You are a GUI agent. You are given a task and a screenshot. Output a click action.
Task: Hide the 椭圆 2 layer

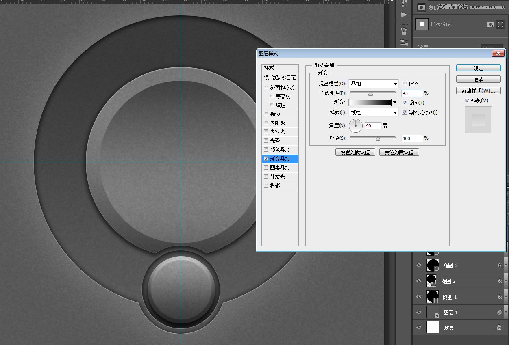[419, 281]
